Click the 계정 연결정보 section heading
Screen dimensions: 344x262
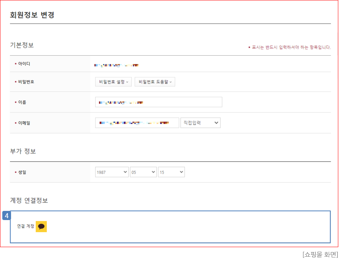pos(29,201)
